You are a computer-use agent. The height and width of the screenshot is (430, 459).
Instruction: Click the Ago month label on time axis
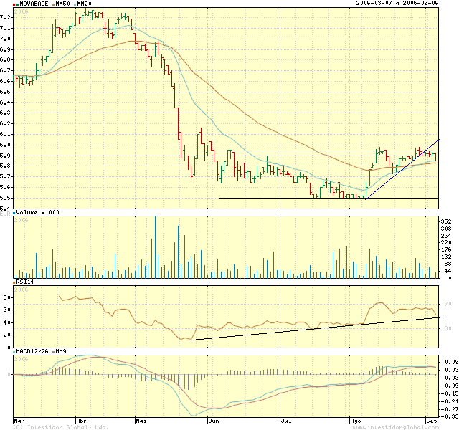click(356, 421)
